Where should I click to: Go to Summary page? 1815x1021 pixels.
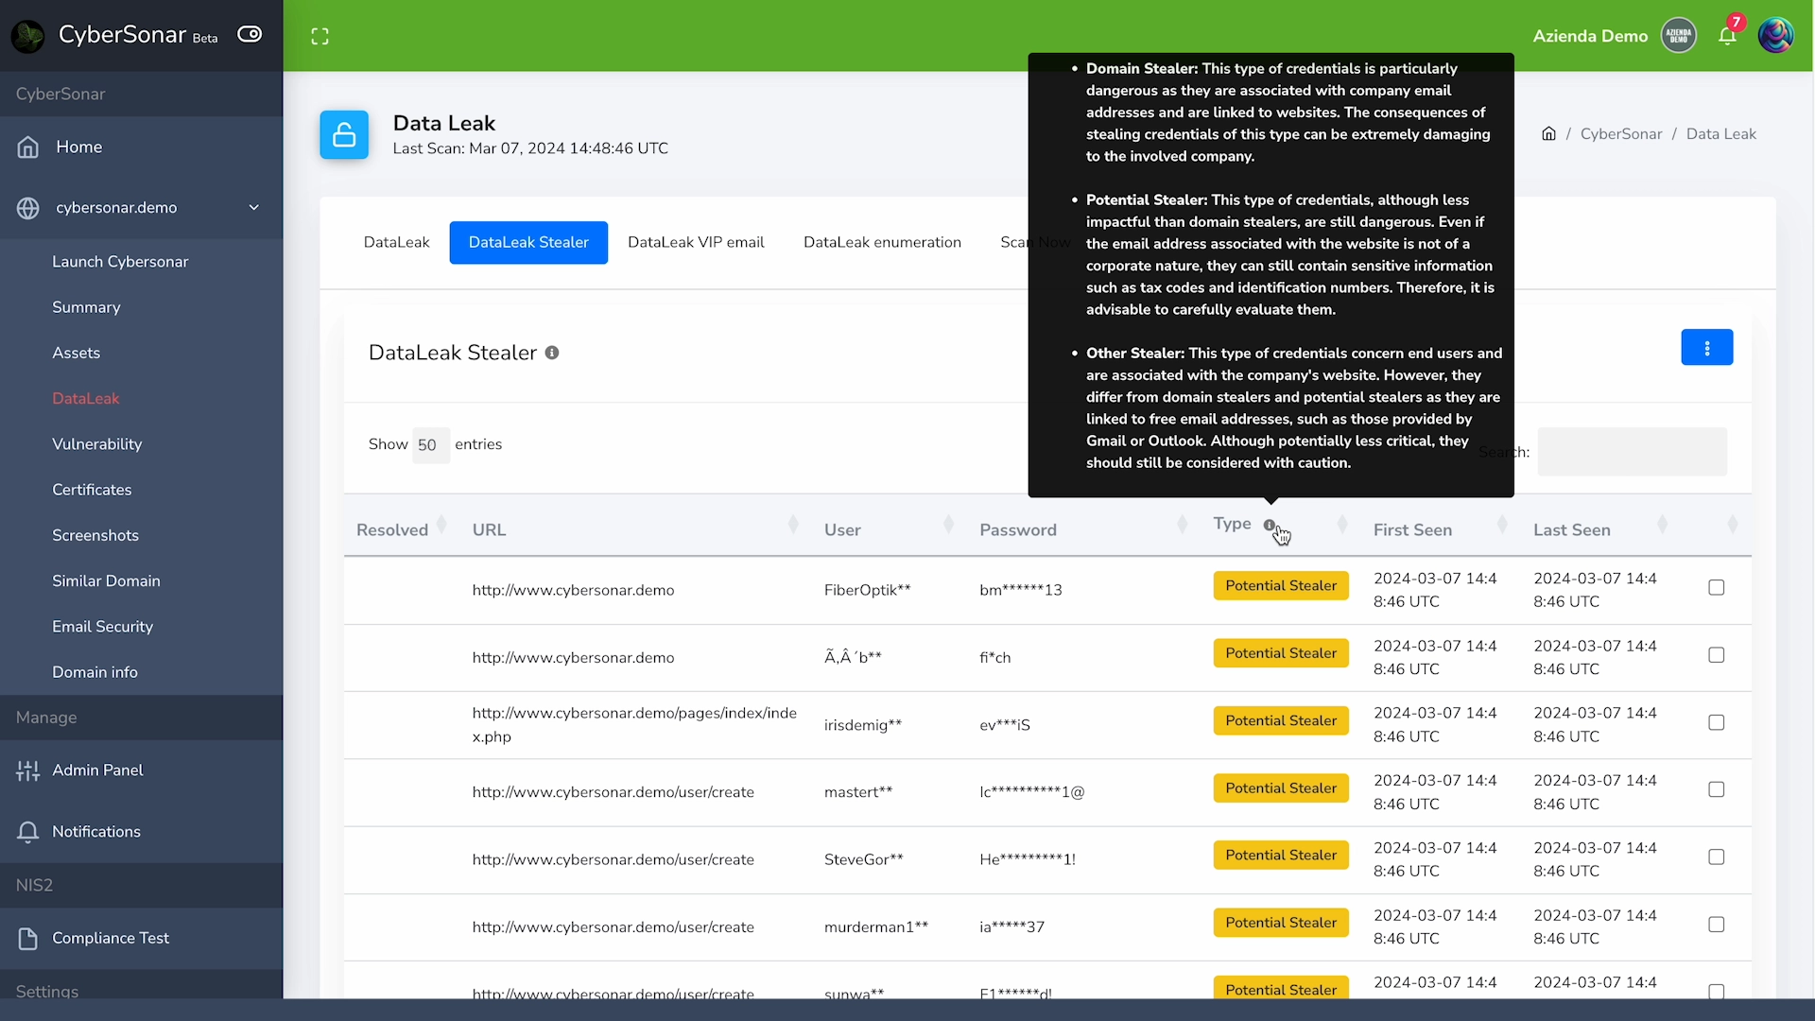[x=86, y=307]
